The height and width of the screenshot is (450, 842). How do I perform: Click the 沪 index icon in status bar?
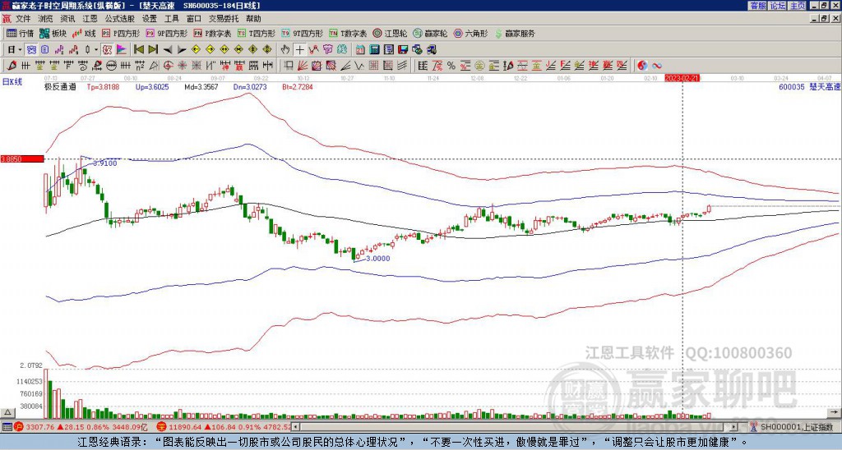18,427
